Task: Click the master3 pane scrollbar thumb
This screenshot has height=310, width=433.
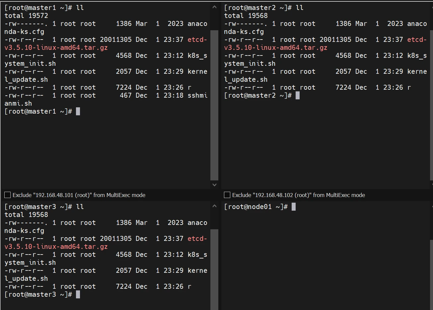Action: (214, 269)
